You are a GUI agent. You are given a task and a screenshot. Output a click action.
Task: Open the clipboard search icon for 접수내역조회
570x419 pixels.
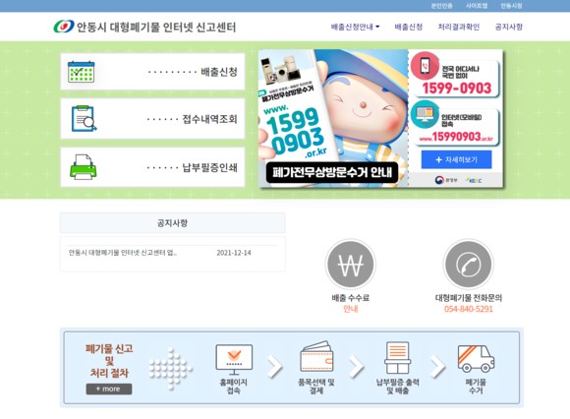tap(84, 118)
